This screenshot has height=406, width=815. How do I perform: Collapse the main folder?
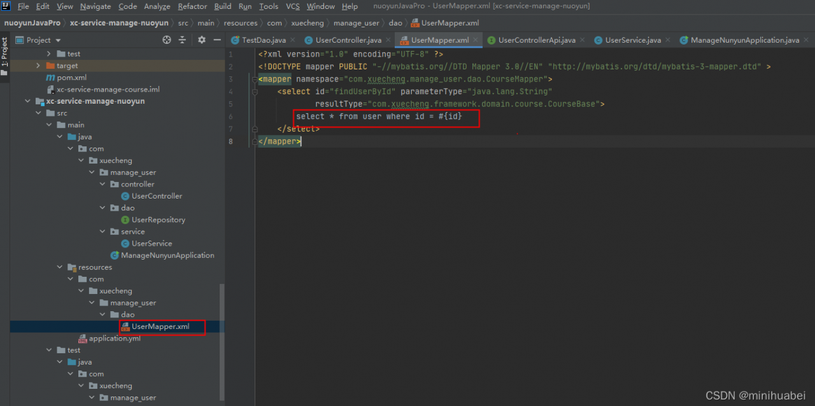tap(50, 125)
